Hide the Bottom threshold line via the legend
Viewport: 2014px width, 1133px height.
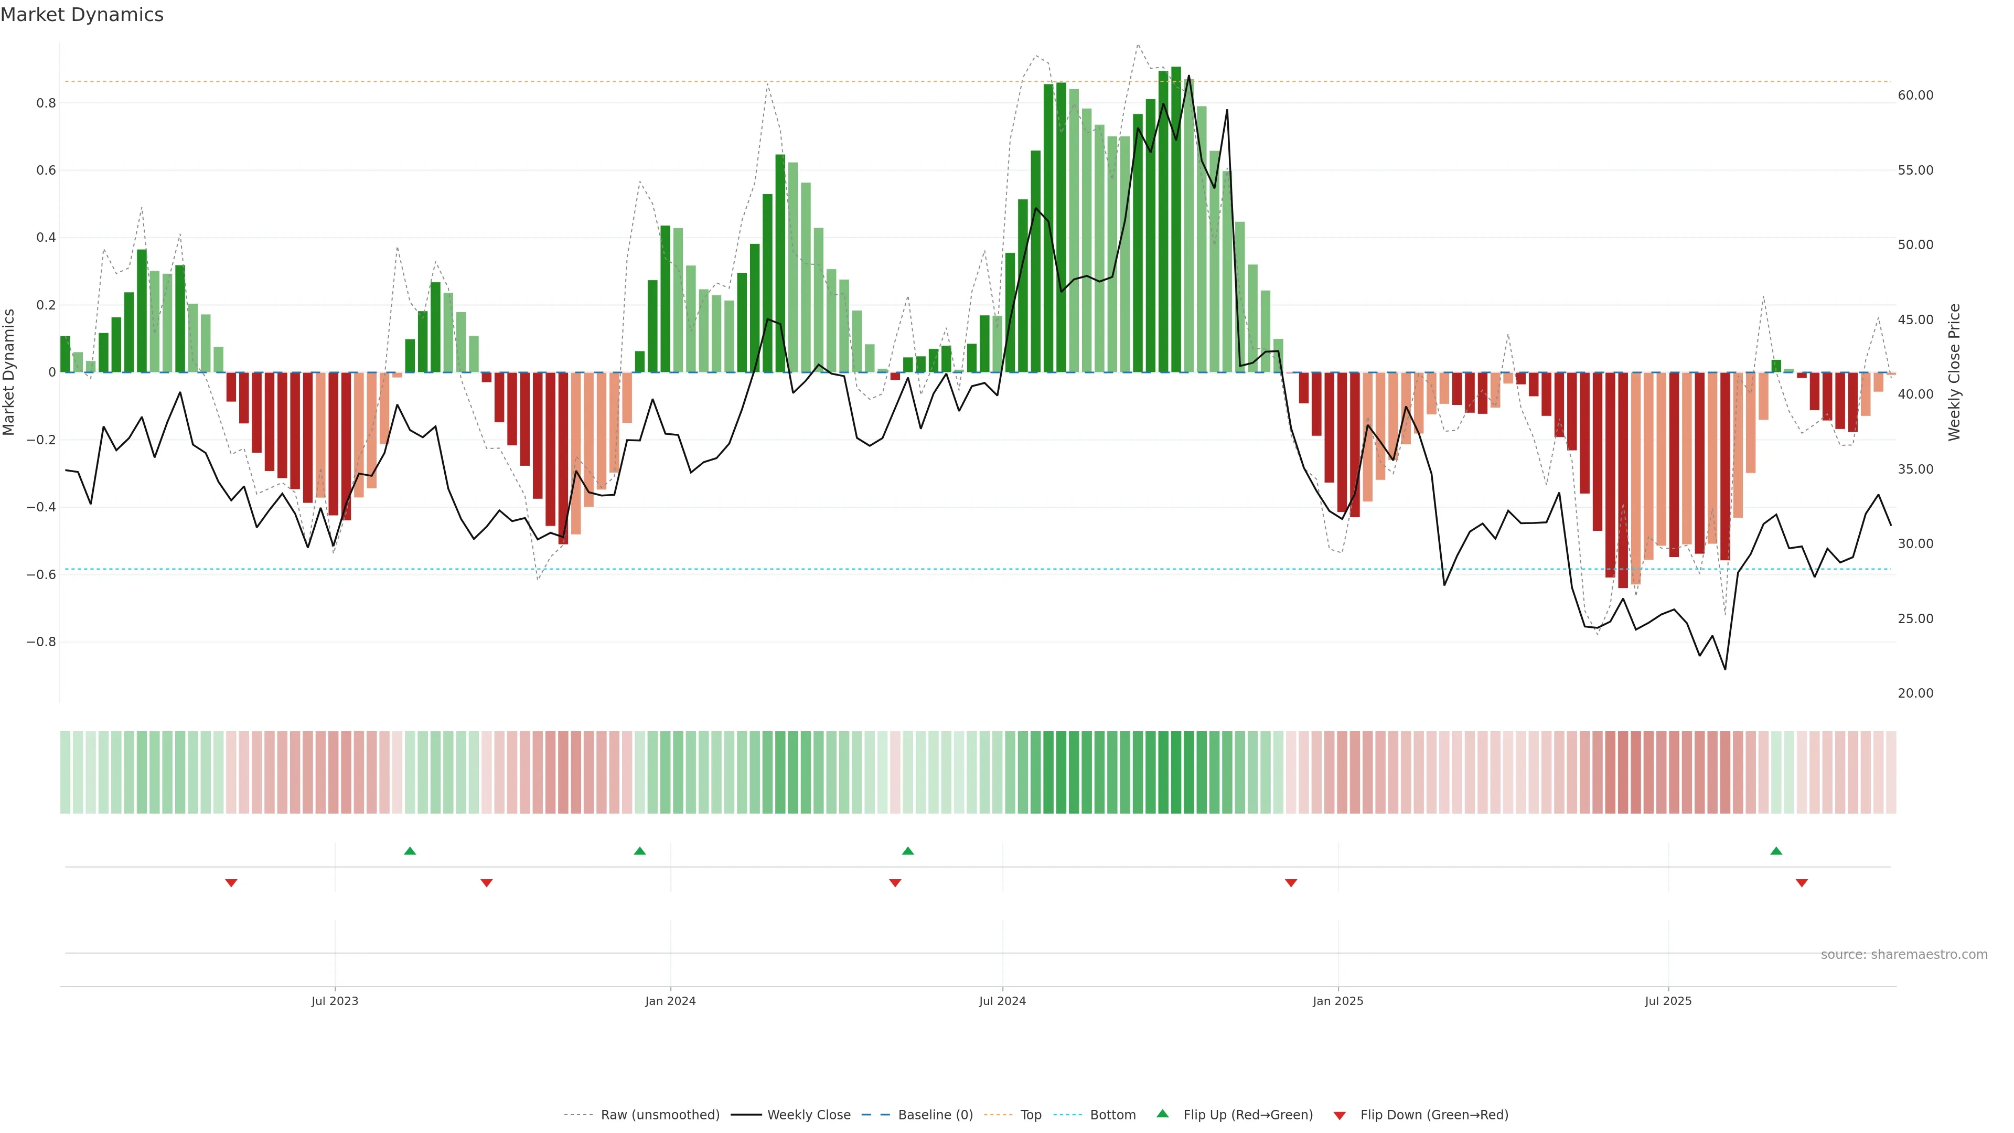(x=1112, y=1115)
